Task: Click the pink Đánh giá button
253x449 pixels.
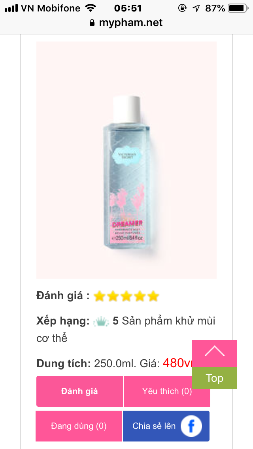Action: pos(79,391)
